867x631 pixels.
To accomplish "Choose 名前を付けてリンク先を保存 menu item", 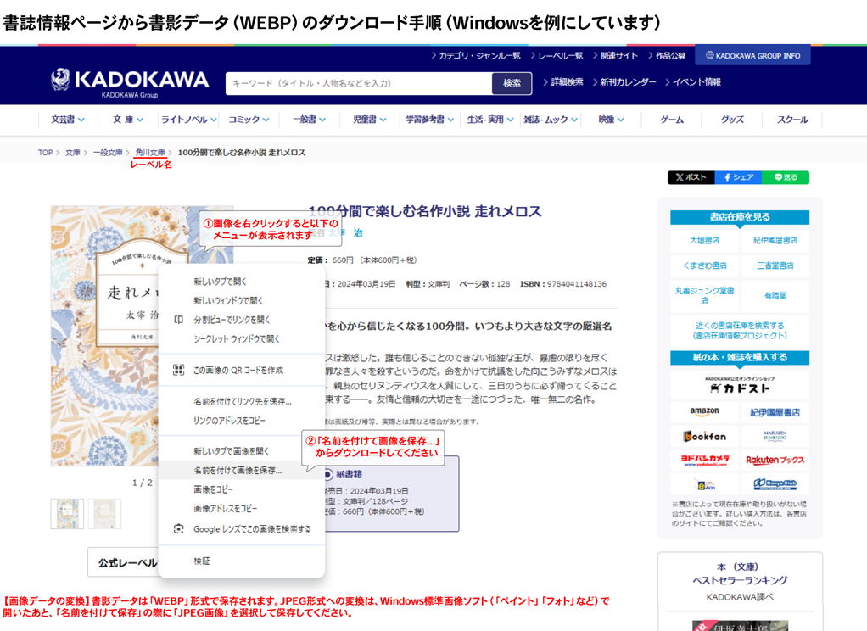I will click(x=242, y=401).
